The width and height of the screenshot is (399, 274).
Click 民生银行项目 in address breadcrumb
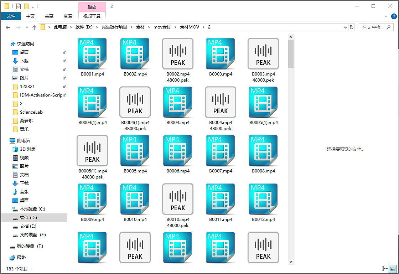[114, 27]
